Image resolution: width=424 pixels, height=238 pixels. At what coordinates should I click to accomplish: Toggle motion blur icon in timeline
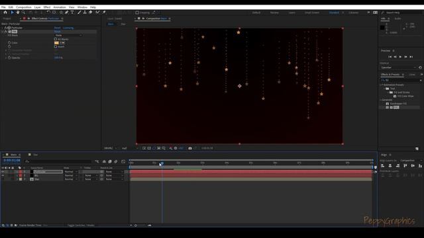116,161
